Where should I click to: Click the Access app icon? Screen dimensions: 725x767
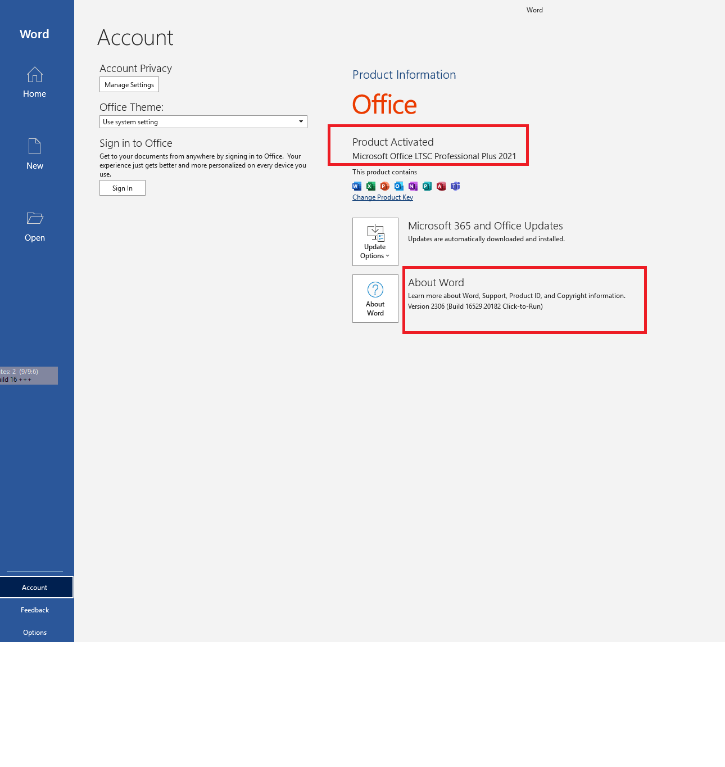[441, 186]
